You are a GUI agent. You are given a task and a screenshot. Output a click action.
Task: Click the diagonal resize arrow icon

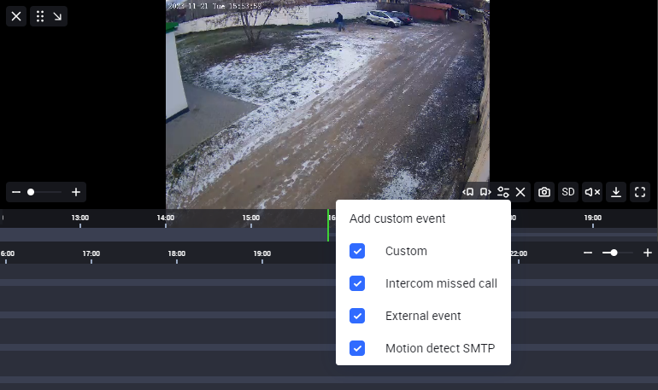[x=58, y=16]
